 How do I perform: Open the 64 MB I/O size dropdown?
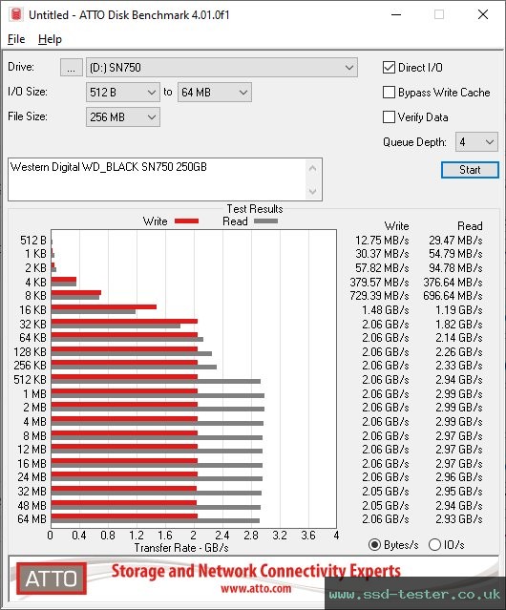[x=215, y=93]
